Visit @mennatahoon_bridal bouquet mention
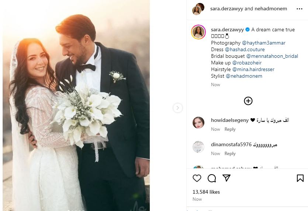Viewport: 308px width, 211px height. point(272,56)
